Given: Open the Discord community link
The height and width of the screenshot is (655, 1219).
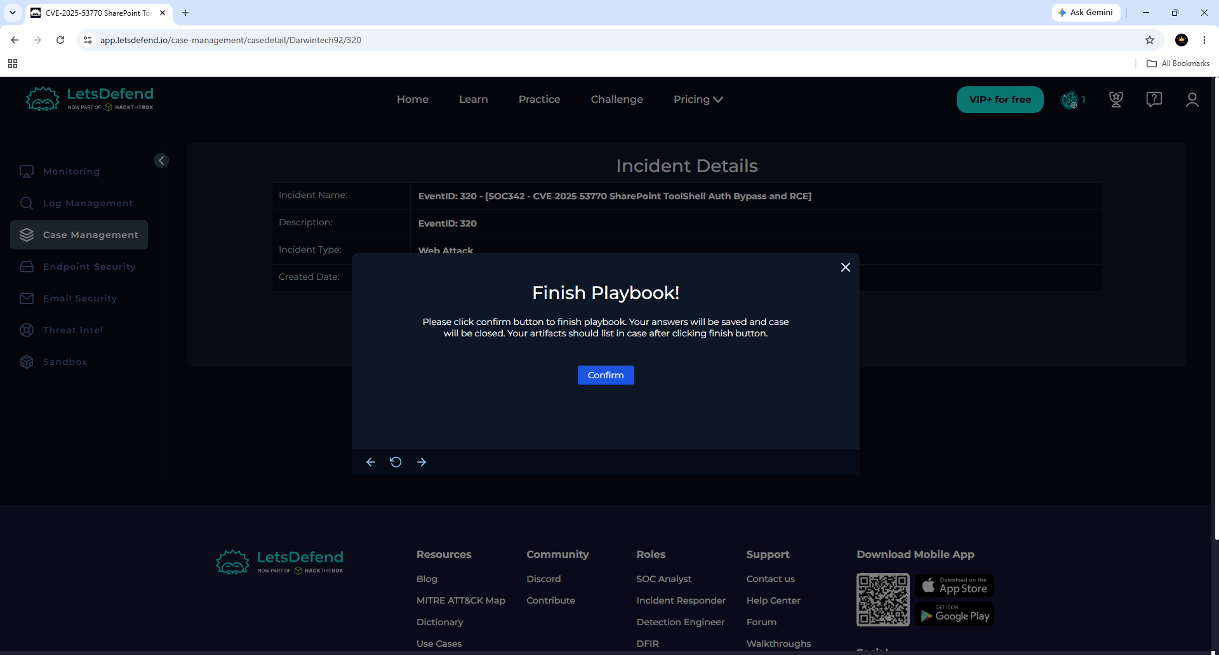Looking at the screenshot, I should (543, 579).
